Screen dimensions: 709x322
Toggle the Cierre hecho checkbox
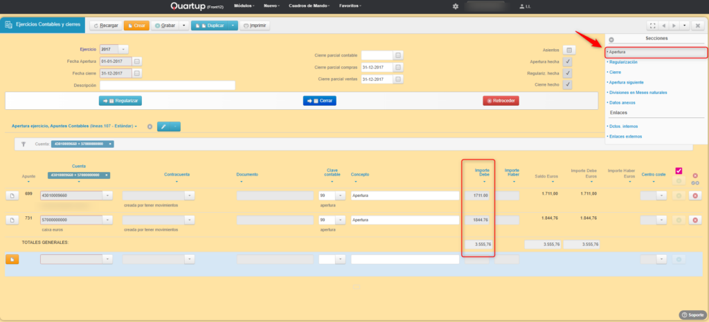568,84
